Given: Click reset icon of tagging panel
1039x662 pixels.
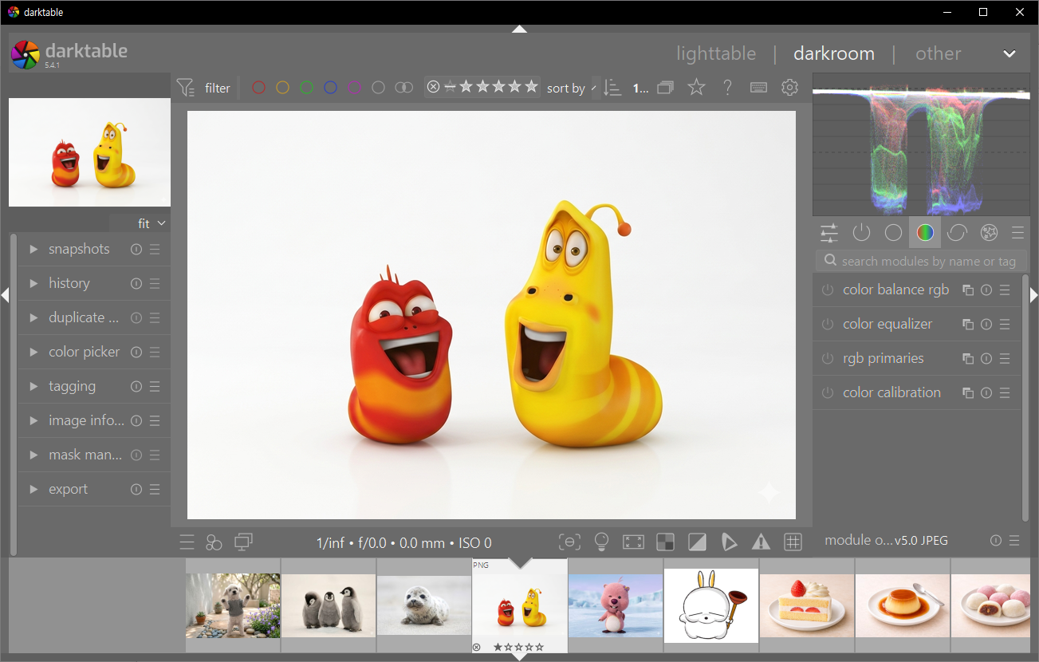Looking at the screenshot, I should tap(136, 387).
